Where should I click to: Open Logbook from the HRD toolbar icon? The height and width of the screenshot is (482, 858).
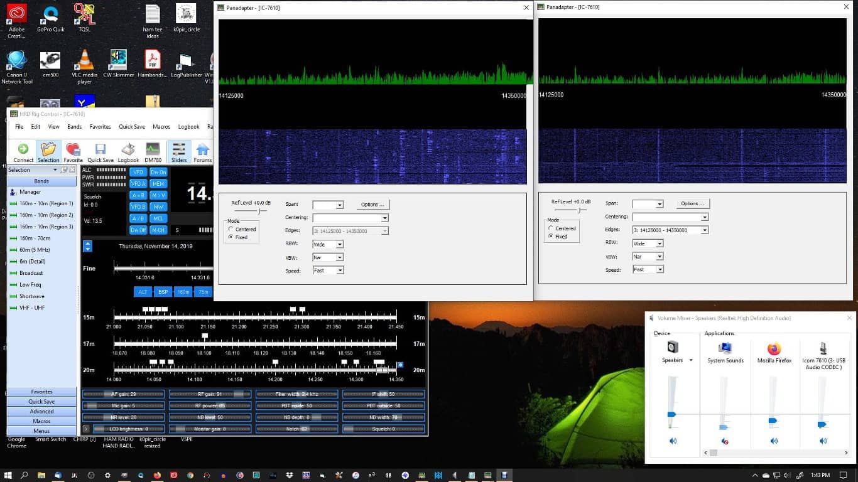point(128,153)
